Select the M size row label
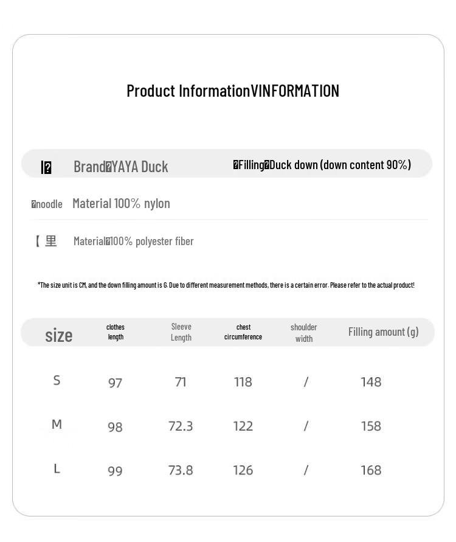 pos(57,425)
